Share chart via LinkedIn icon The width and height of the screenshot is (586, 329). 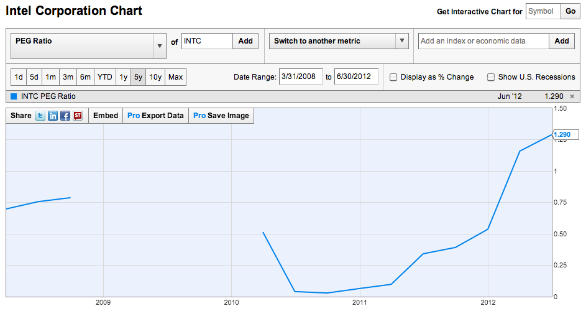click(x=53, y=116)
